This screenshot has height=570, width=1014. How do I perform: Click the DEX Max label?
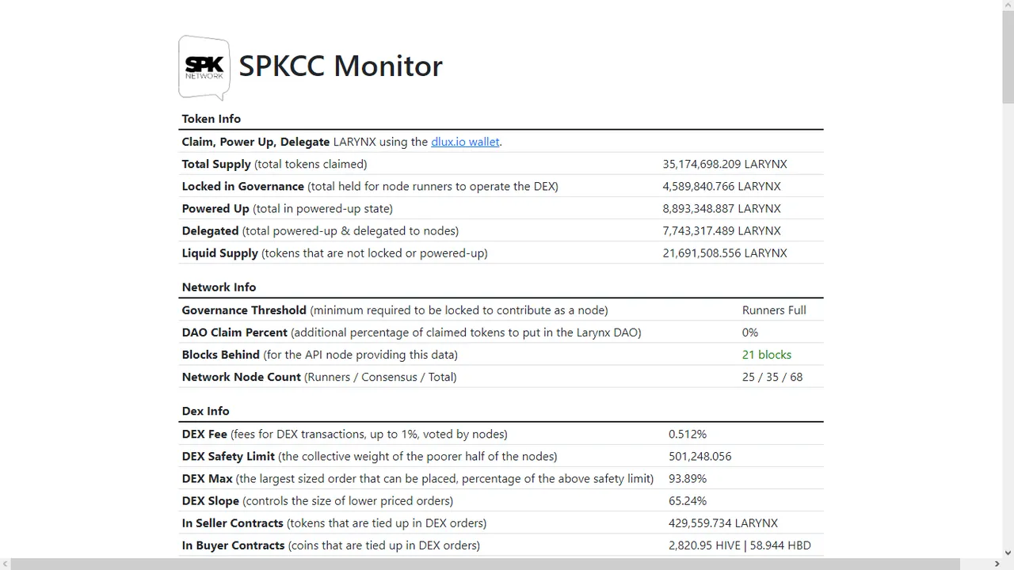pos(207,478)
